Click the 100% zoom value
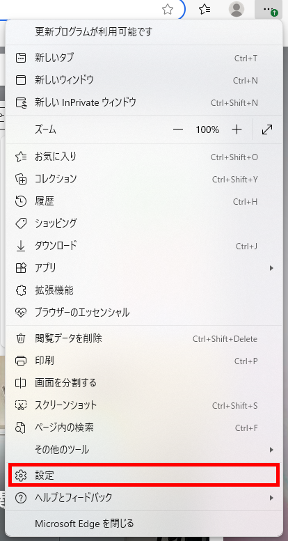The width and height of the screenshot is (288, 541). click(x=207, y=130)
